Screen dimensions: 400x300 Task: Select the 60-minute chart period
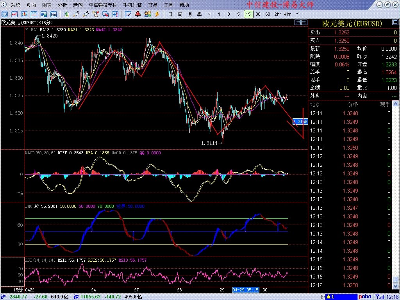(x=268, y=14)
